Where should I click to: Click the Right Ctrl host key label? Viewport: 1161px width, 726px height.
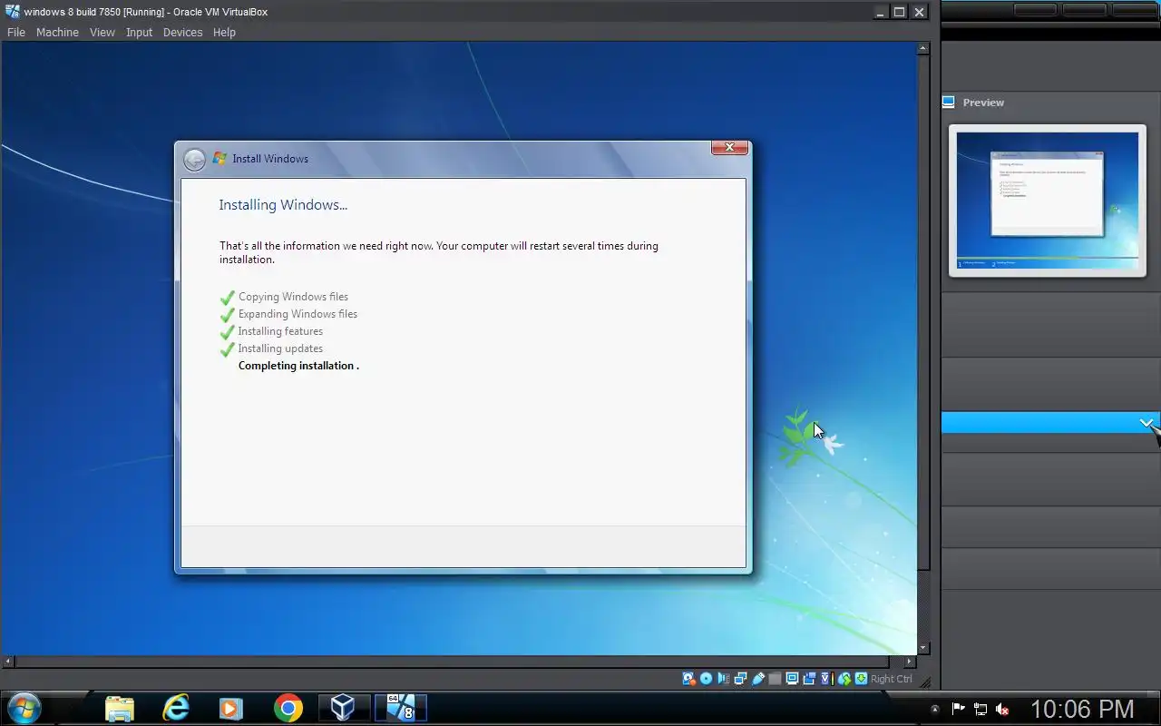tap(892, 679)
